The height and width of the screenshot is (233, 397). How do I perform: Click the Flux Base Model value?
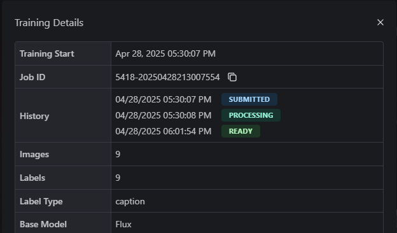123,224
